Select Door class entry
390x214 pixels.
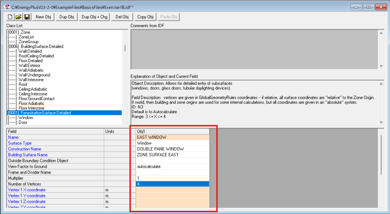point(64,122)
